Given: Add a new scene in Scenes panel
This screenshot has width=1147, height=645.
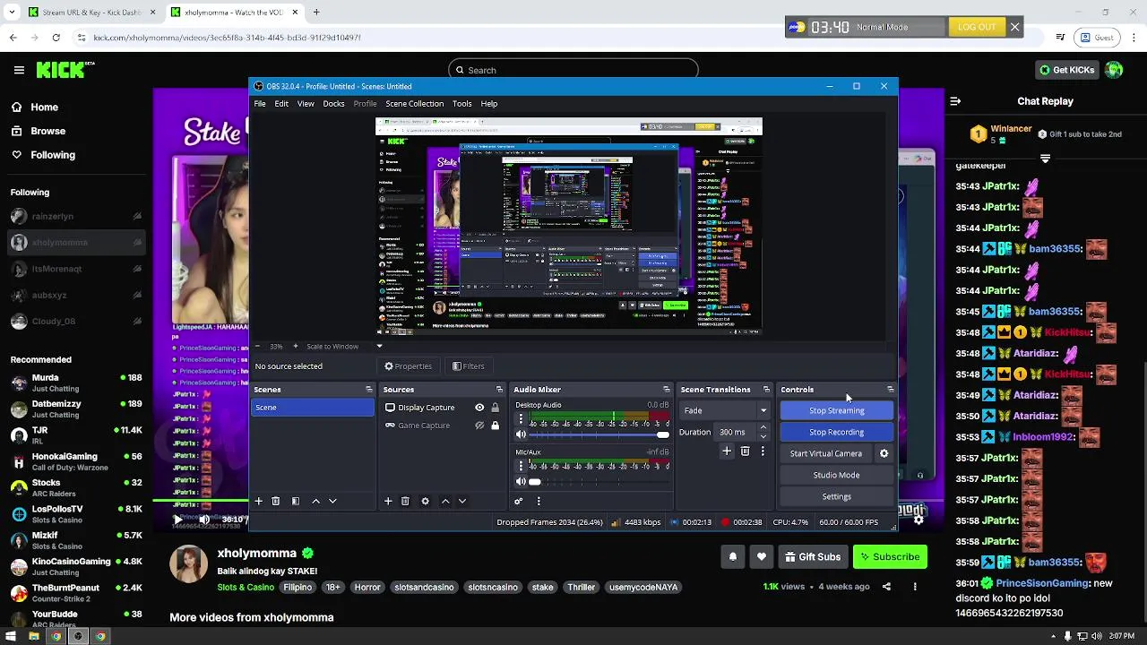Looking at the screenshot, I should [x=258, y=502].
